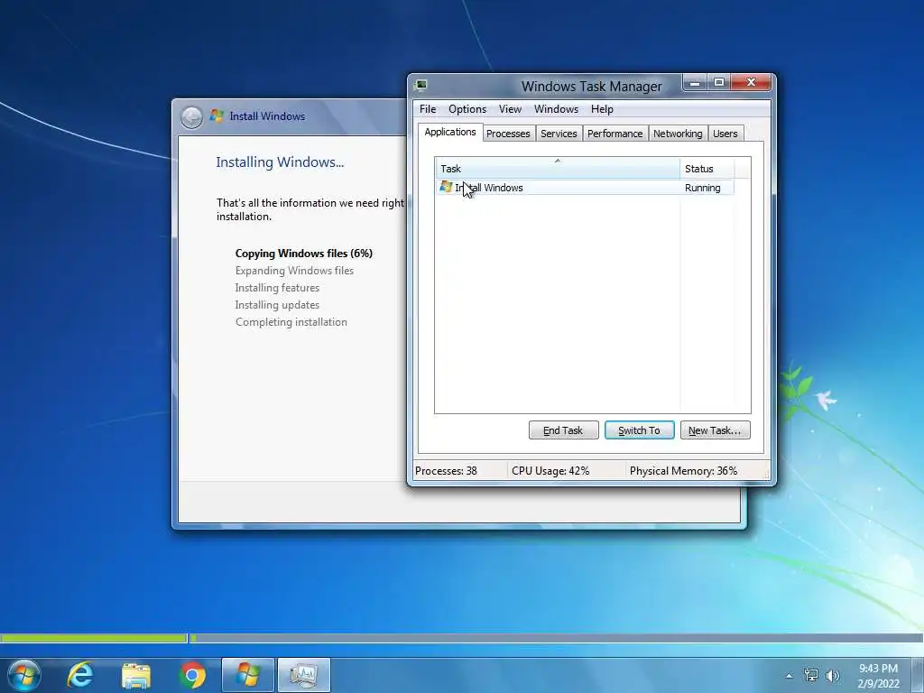Click the New Task... button

pos(715,430)
